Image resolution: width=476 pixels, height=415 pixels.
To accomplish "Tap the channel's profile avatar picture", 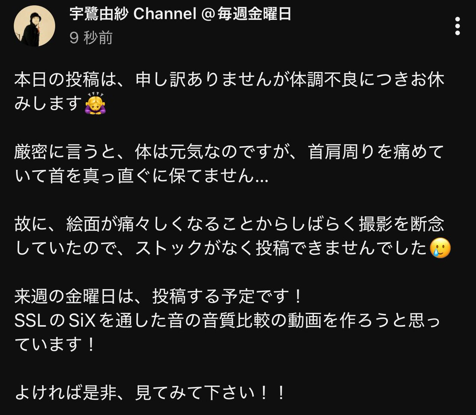I will tap(34, 27).
